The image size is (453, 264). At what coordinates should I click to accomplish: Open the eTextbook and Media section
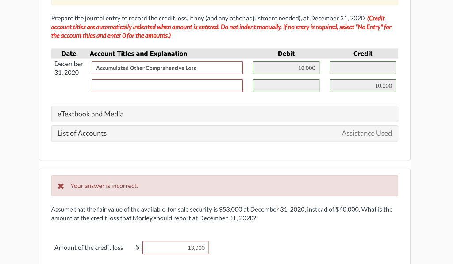point(224,114)
